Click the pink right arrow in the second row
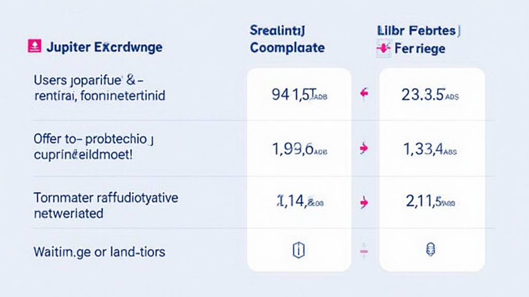 click(364, 148)
